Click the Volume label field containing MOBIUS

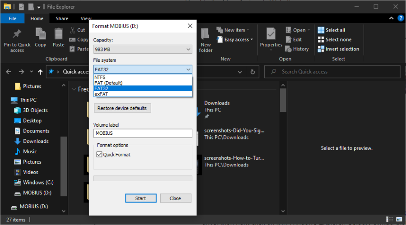pyautogui.click(x=143, y=133)
